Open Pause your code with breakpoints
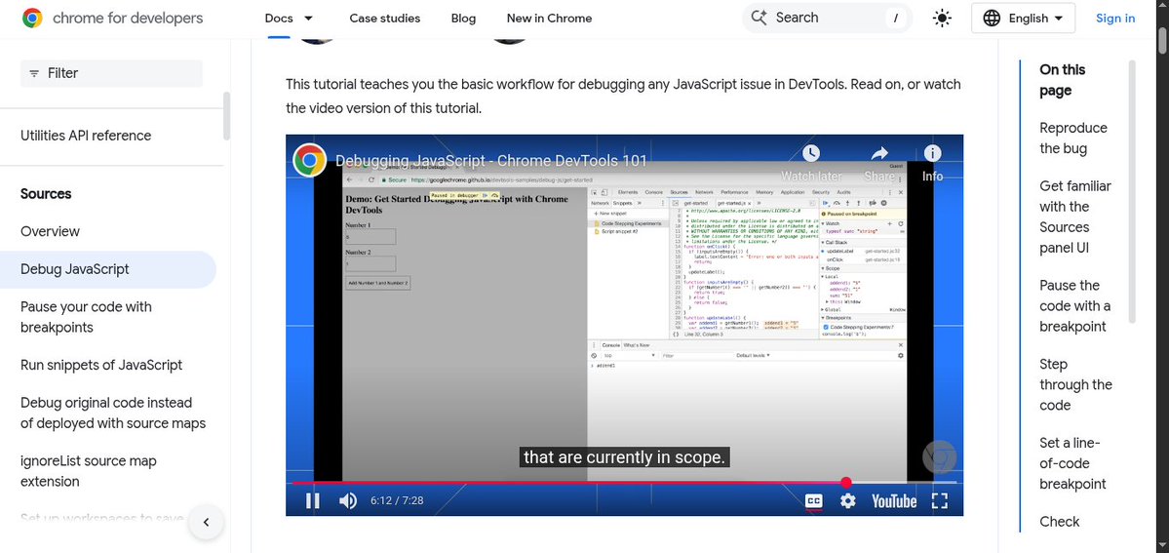This screenshot has width=1169, height=553. (87, 317)
